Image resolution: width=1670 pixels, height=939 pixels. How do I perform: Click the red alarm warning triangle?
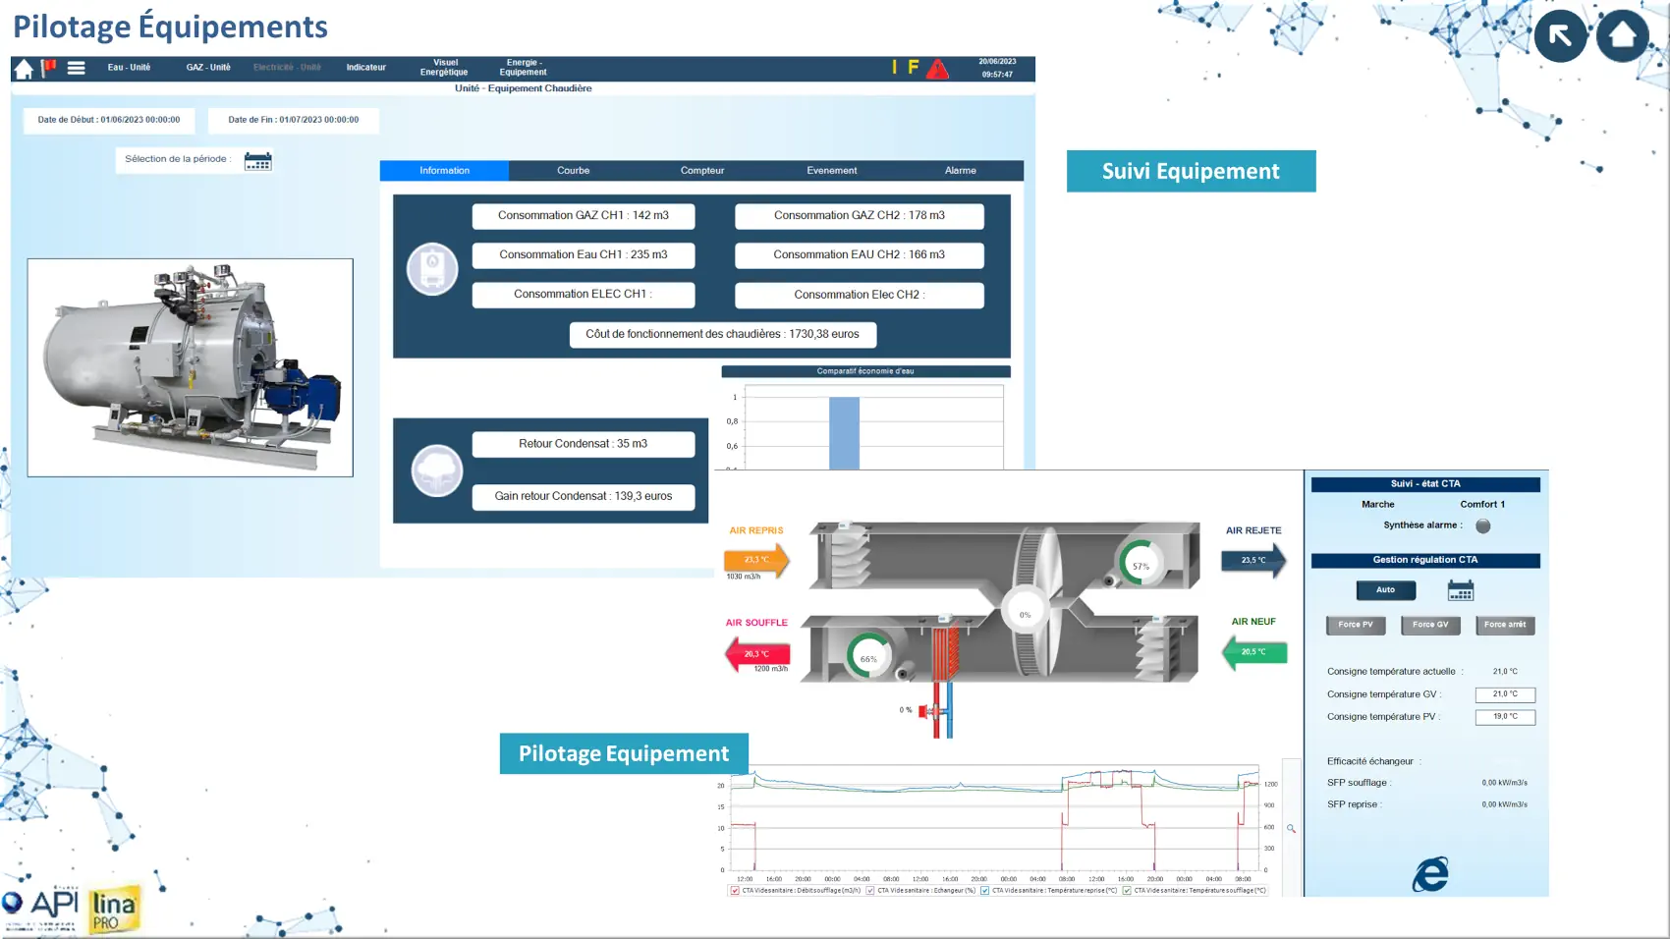pyautogui.click(x=938, y=69)
